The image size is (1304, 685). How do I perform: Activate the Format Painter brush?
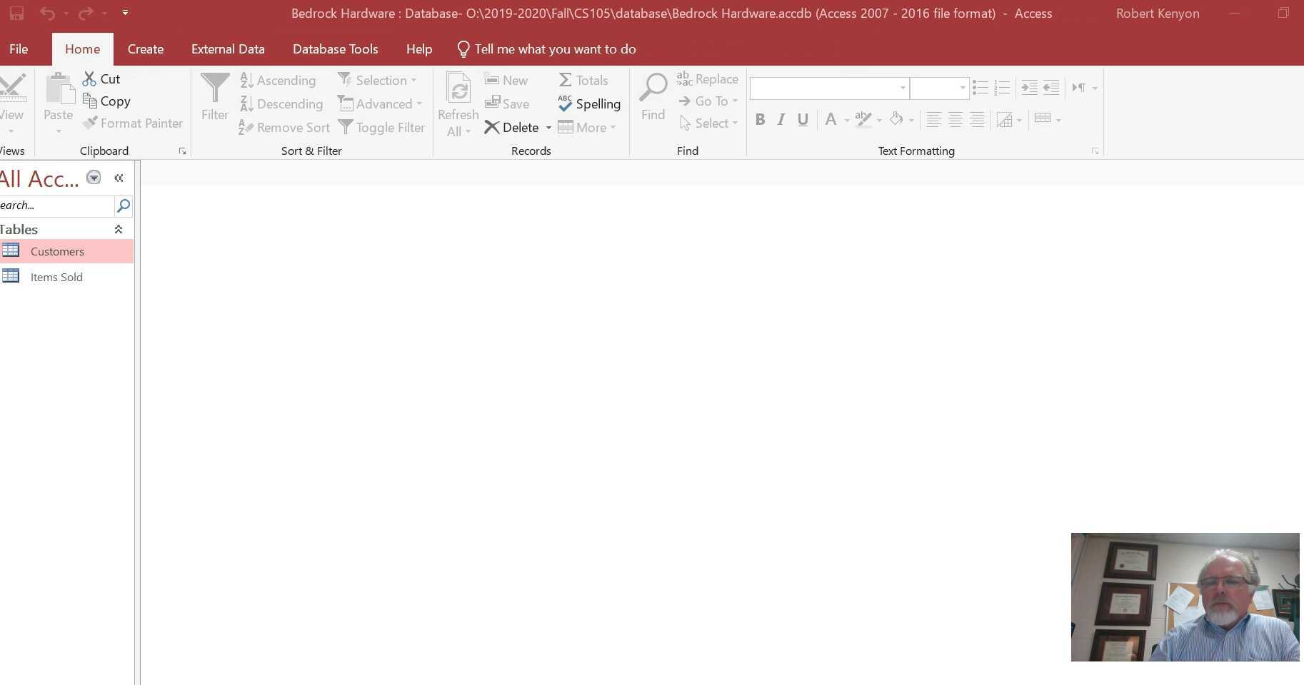coord(133,123)
